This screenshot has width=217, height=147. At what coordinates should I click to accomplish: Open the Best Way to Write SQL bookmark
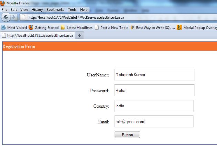coord(153,28)
